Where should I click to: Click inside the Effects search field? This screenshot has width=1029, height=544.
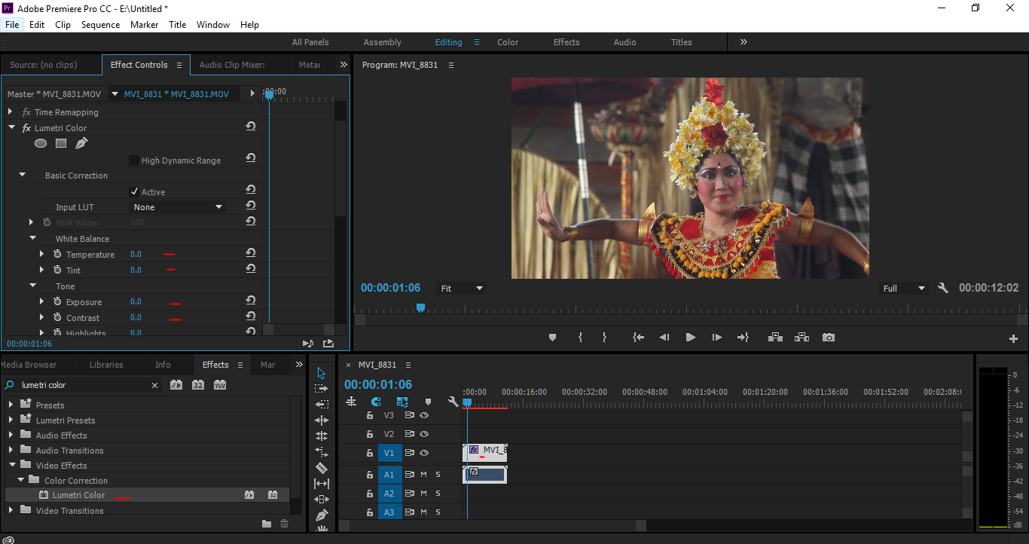click(83, 385)
